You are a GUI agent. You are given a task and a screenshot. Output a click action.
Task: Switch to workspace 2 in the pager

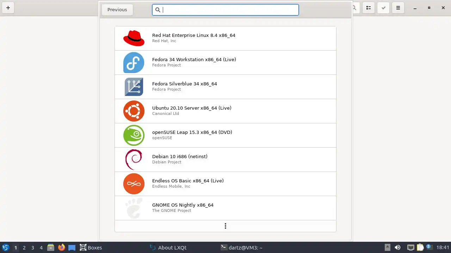(x=24, y=248)
